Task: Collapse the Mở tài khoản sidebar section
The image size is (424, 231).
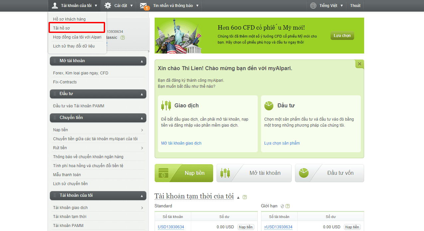Action: pyautogui.click(x=142, y=61)
